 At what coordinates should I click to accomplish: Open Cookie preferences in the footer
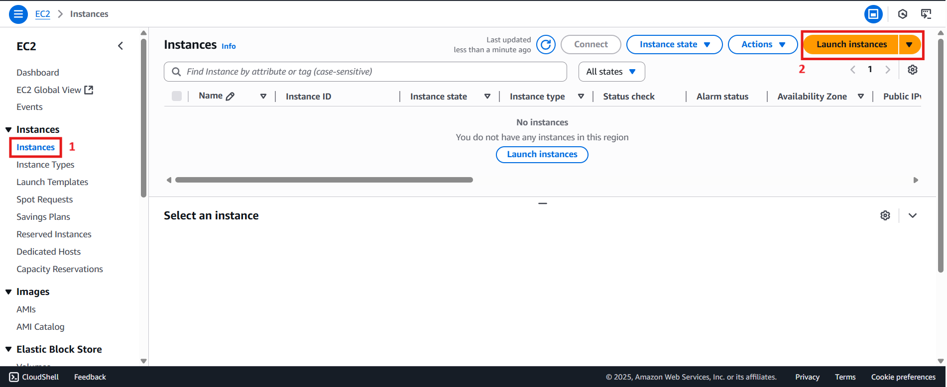pyautogui.click(x=903, y=377)
